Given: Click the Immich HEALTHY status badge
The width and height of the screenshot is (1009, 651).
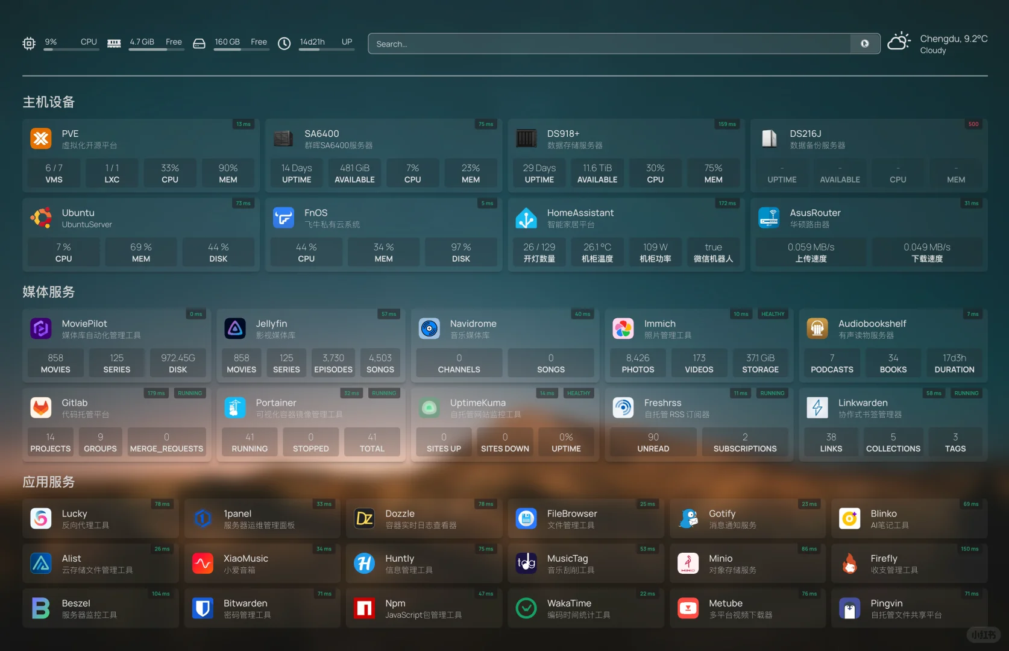Looking at the screenshot, I should [773, 314].
